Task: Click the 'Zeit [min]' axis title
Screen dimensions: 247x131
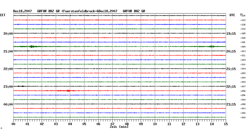Action: click(x=119, y=126)
